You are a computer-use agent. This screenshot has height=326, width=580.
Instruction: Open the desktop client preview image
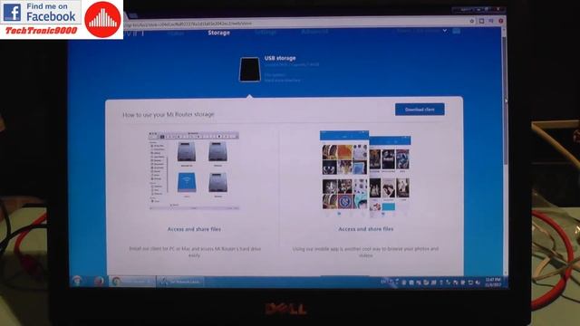[x=194, y=170]
